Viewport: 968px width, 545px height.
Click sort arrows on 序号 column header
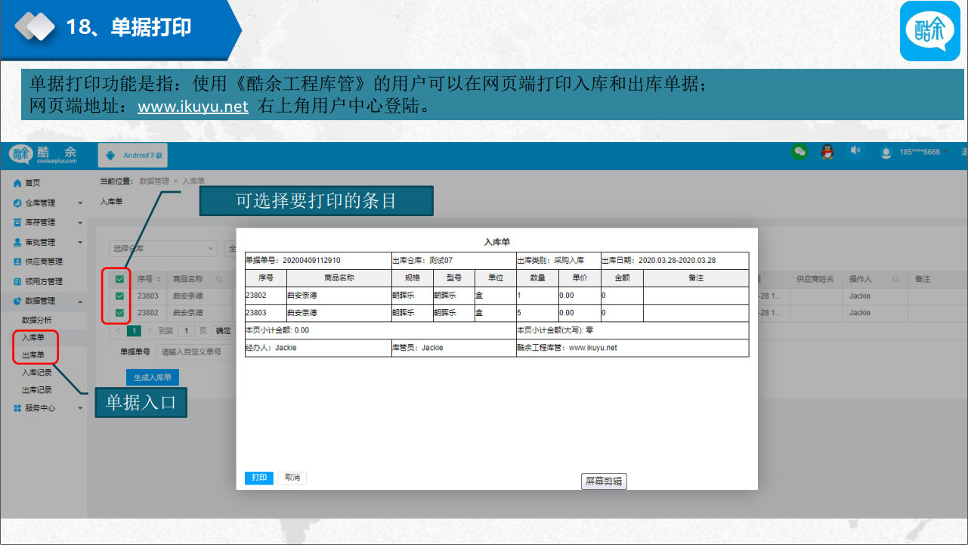(x=159, y=279)
